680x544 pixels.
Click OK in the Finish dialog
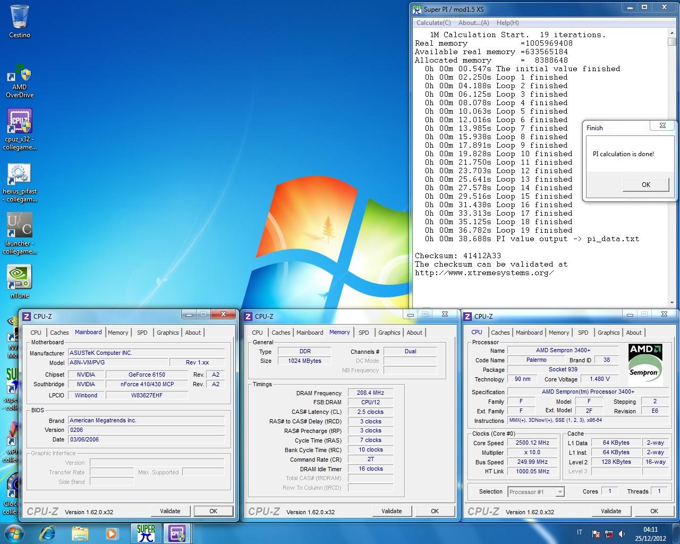coord(646,184)
